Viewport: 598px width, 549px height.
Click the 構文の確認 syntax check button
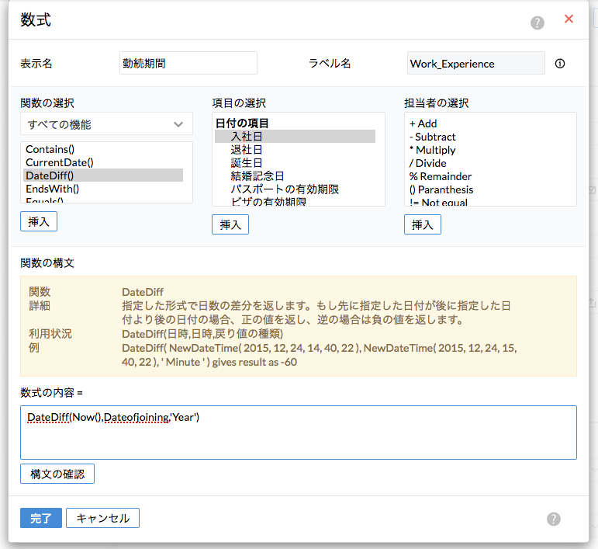click(x=57, y=474)
